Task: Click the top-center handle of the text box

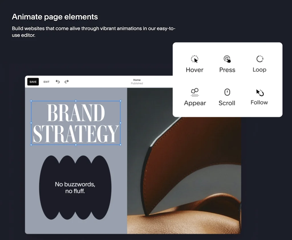Action: click(76, 101)
